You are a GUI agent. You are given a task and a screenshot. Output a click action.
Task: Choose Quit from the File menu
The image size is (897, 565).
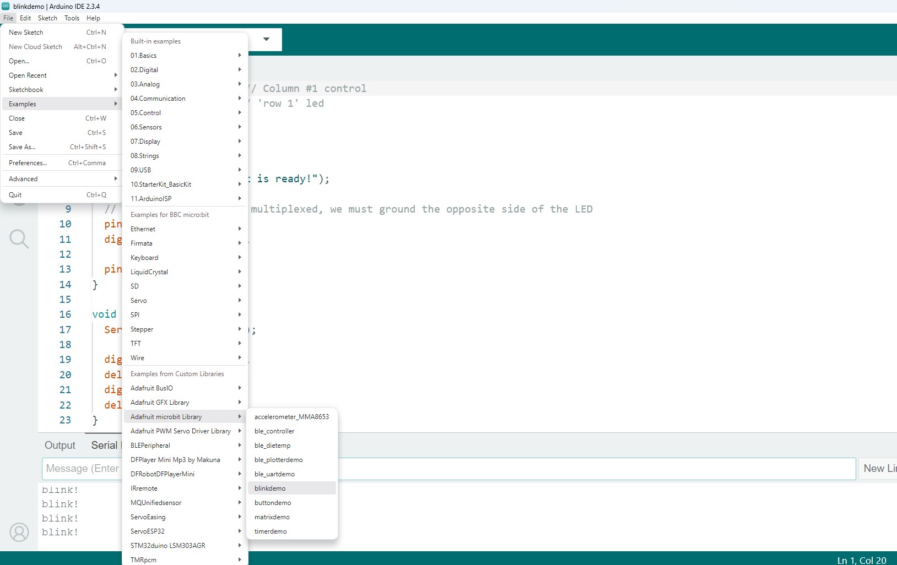point(61,195)
